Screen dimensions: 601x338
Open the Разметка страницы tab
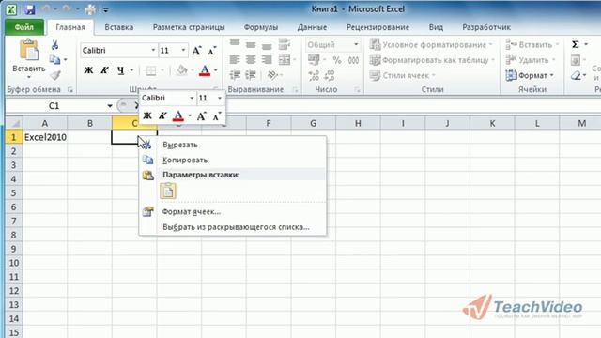(189, 27)
